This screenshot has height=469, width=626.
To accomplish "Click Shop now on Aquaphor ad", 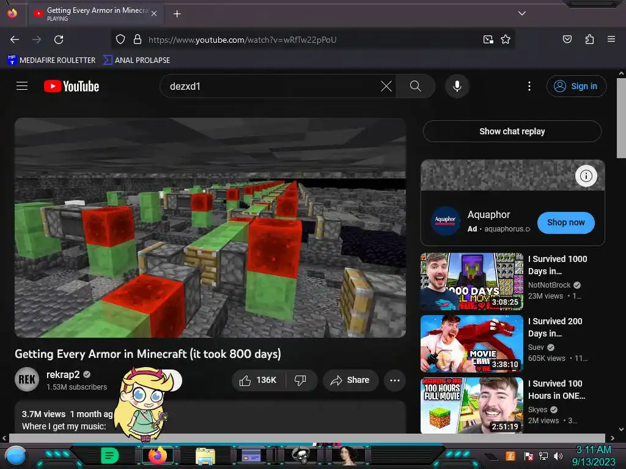I will (x=565, y=222).
